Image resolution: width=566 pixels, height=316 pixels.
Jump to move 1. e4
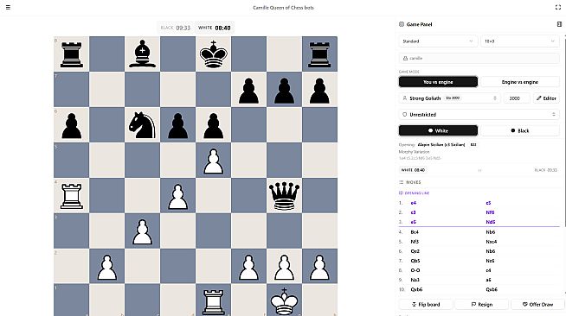point(414,203)
